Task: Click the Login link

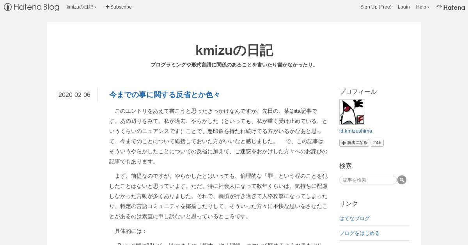Action: [404, 7]
